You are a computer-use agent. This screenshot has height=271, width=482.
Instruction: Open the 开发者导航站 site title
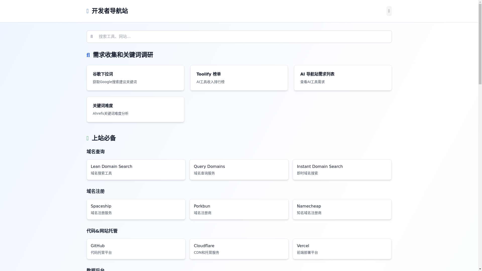[x=110, y=11]
